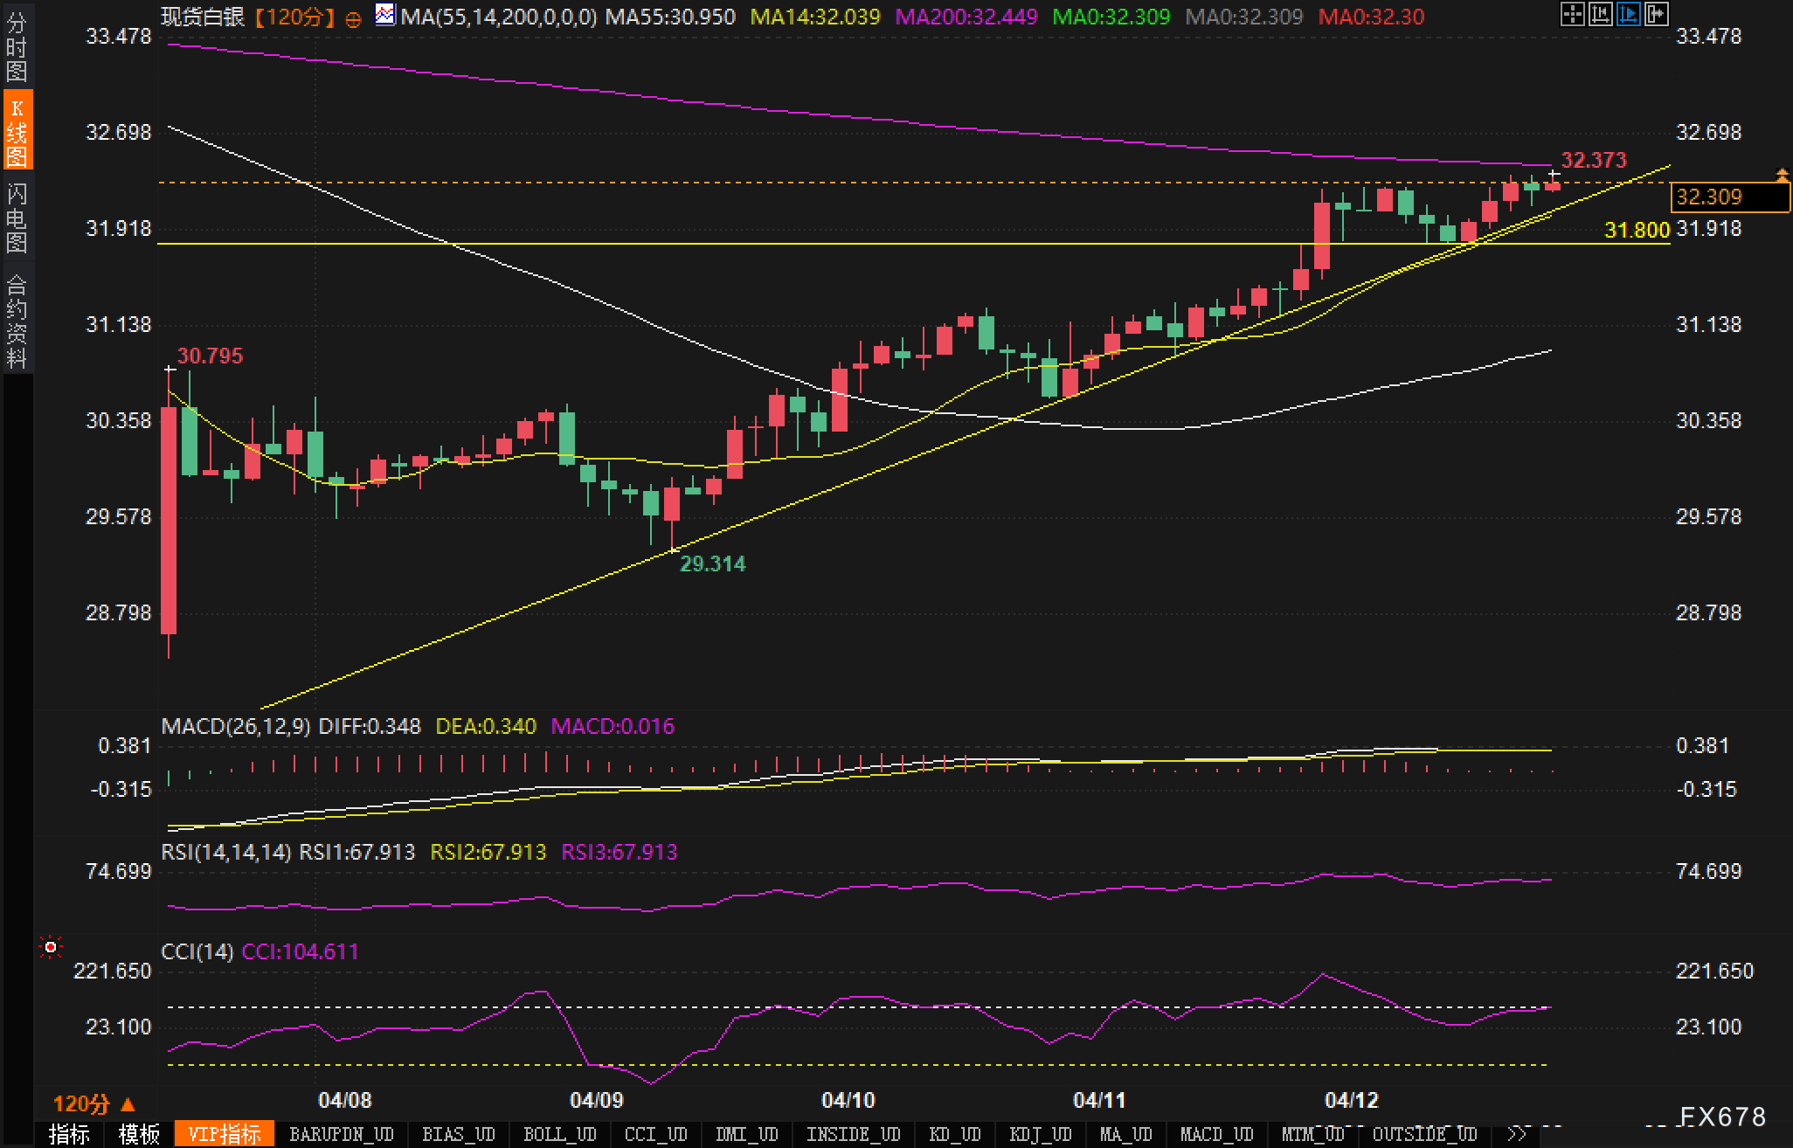Select the BOLL_UD indicator tab
Image resolution: width=1793 pixels, height=1148 pixels.
(559, 1134)
